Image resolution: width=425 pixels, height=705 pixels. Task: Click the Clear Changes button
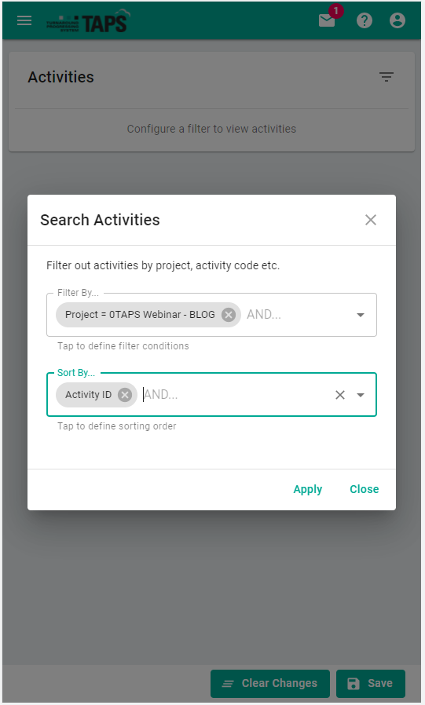pyautogui.click(x=269, y=684)
